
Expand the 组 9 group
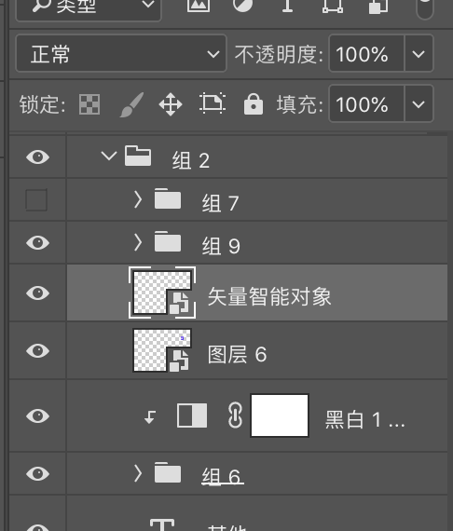(x=138, y=242)
